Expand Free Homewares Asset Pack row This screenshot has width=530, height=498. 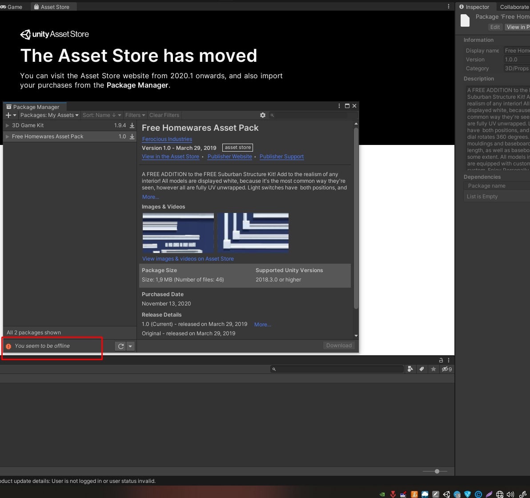8,137
